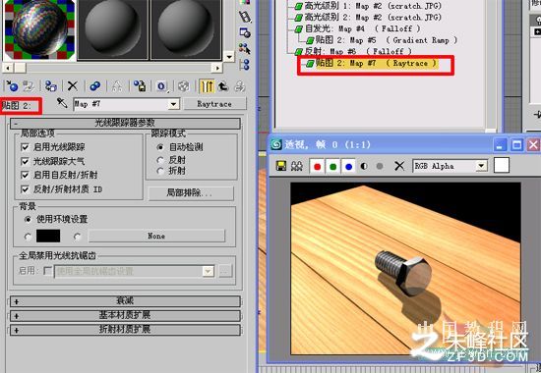Screen dimensions: 541x373
Task: Click the Go to Parent icon
Action: 223,86
